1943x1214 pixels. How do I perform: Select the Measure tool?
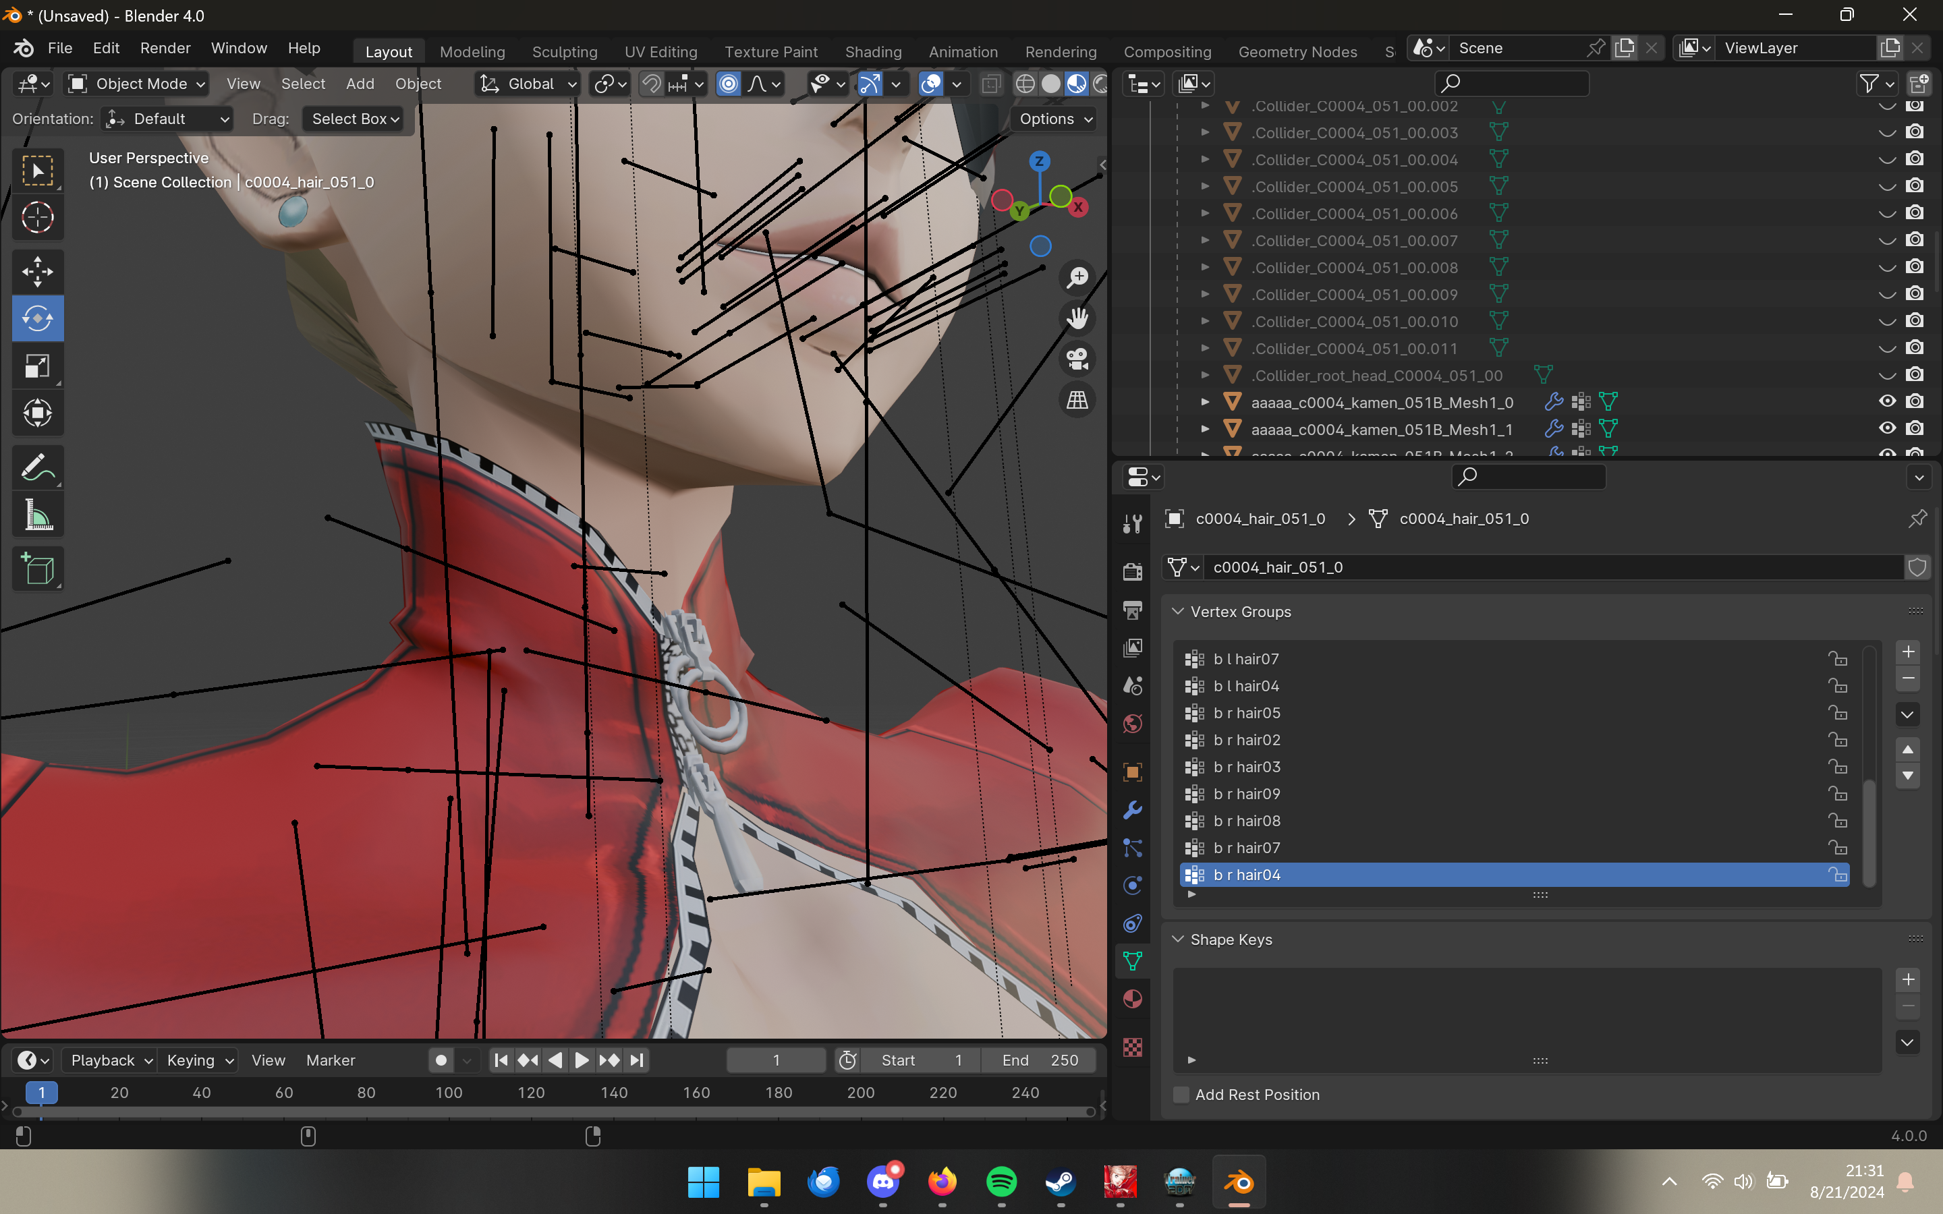[x=38, y=515]
